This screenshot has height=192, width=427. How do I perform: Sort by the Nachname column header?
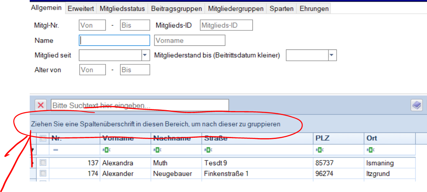pyautogui.click(x=172, y=138)
